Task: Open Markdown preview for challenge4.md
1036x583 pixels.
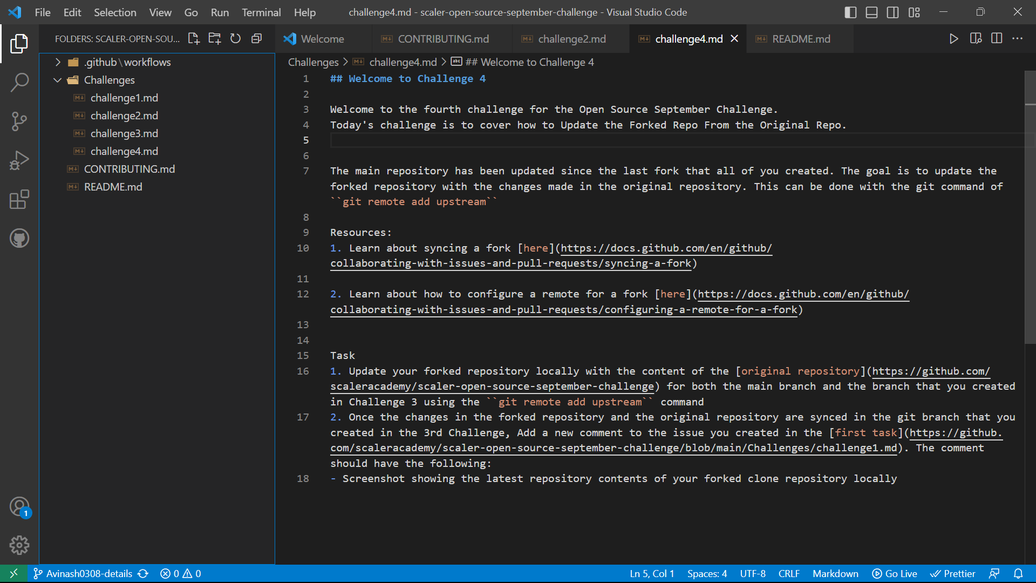Action: point(976,38)
